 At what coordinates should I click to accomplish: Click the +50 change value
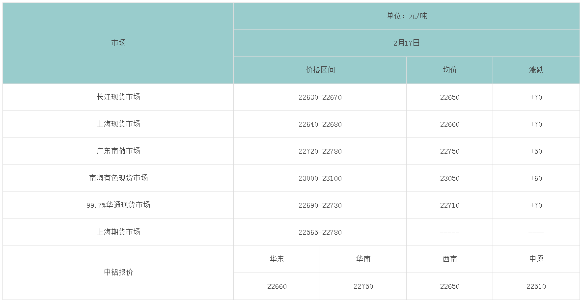[536, 151]
